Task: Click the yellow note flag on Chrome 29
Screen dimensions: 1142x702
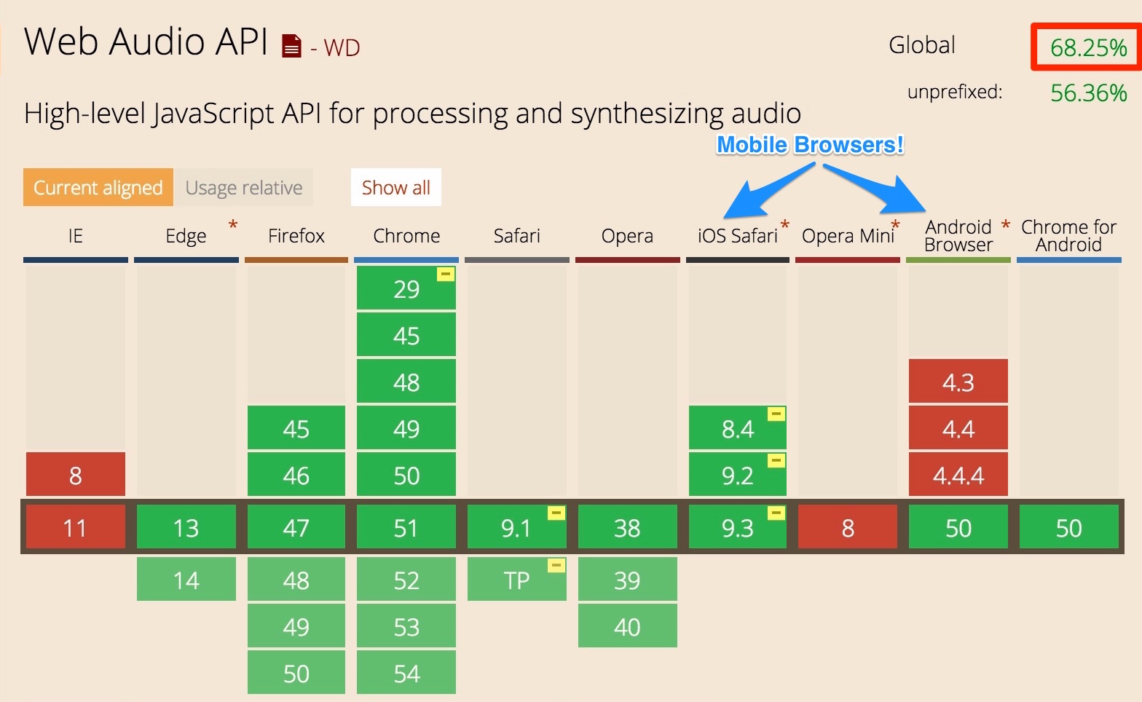Action: pyautogui.click(x=446, y=275)
